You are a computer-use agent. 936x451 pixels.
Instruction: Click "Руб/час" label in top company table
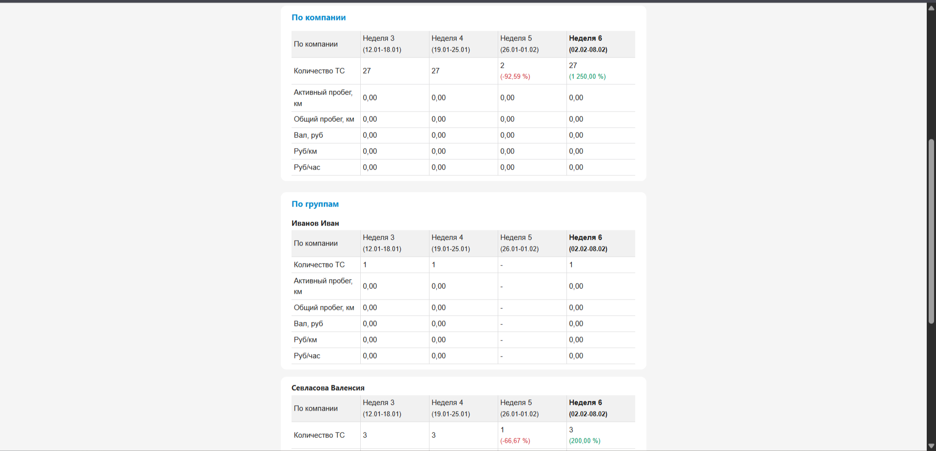[x=307, y=168]
